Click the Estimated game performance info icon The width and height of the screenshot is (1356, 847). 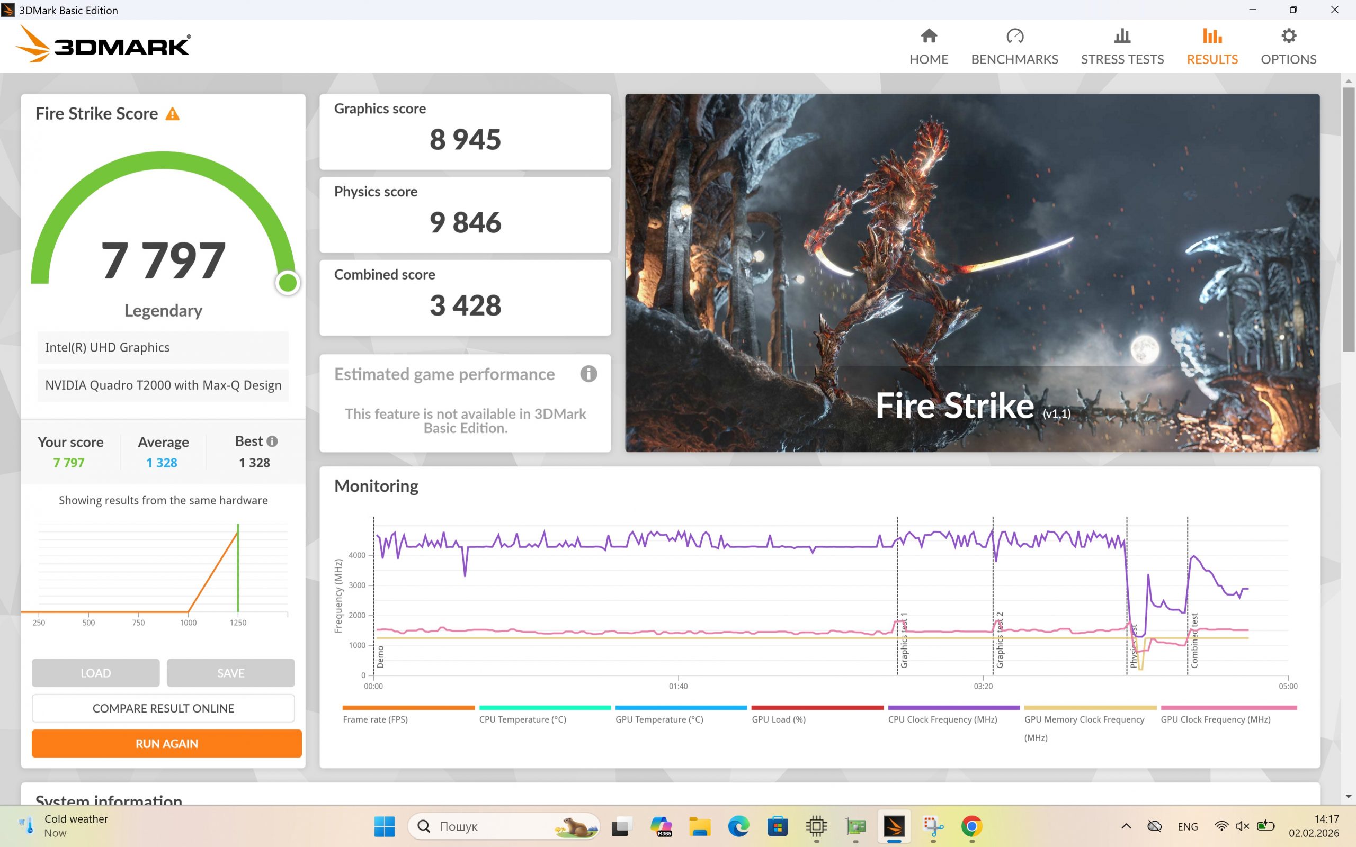(x=588, y=374)
